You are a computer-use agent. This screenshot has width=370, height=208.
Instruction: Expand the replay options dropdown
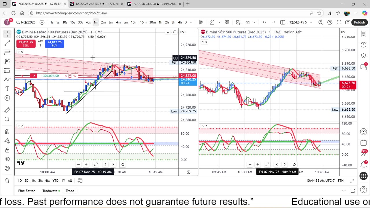tap(255, 22)
